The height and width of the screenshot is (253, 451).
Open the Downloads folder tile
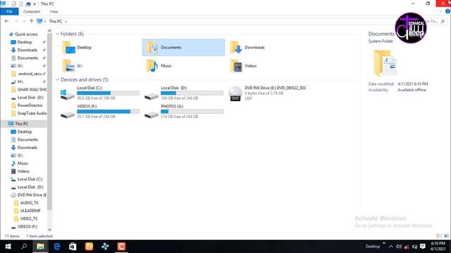[x=247, y=47]
